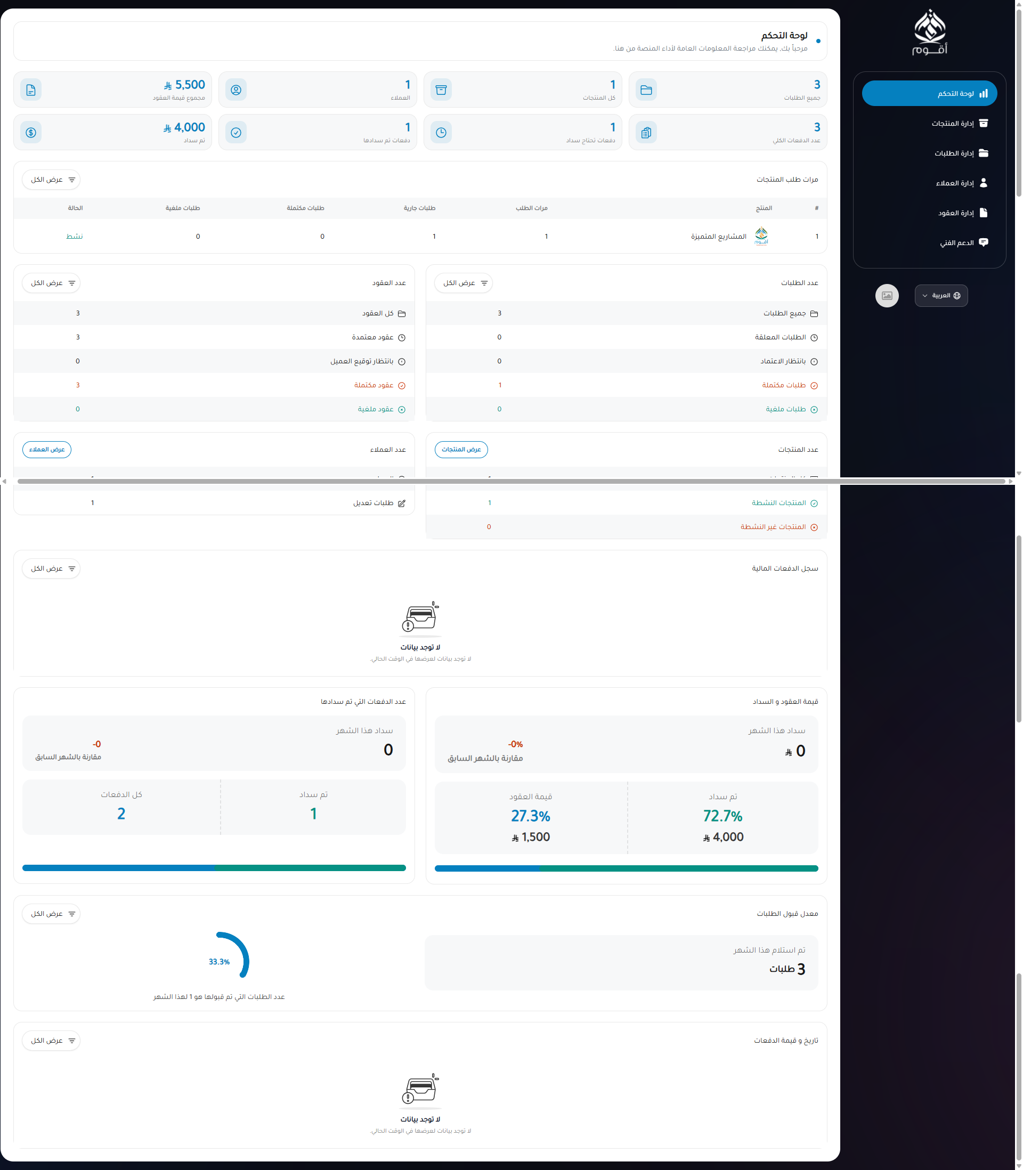
Task: Open عرض الكل filter in مرات طلب المنتجات
Action: point(51,180)
